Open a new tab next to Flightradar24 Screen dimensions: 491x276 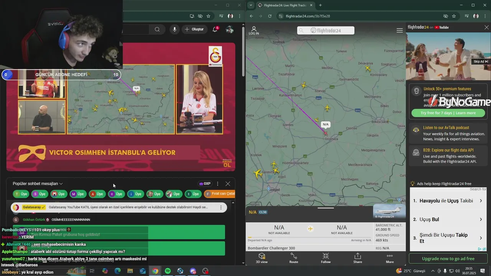(320, 5)
